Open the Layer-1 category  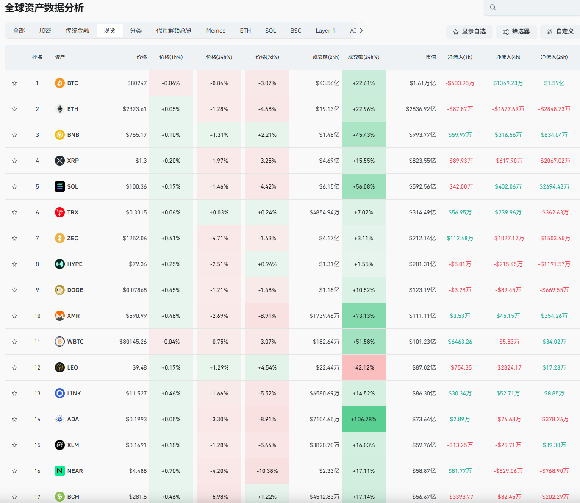coord(325,31)
